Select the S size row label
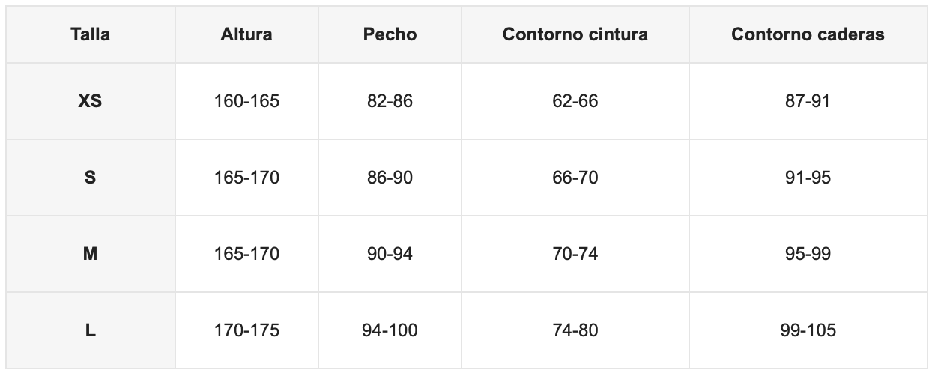935x379 pixels. pos(90,178)
